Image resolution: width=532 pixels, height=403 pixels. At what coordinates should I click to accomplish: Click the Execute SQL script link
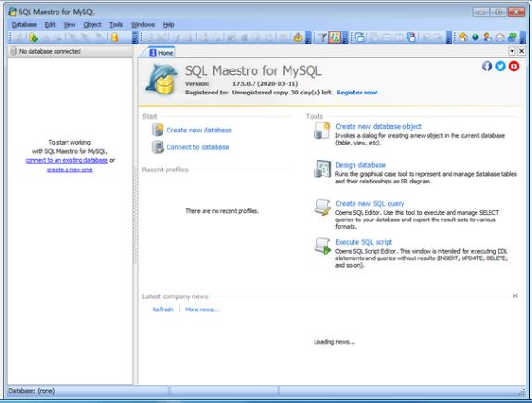click(364, 242)
